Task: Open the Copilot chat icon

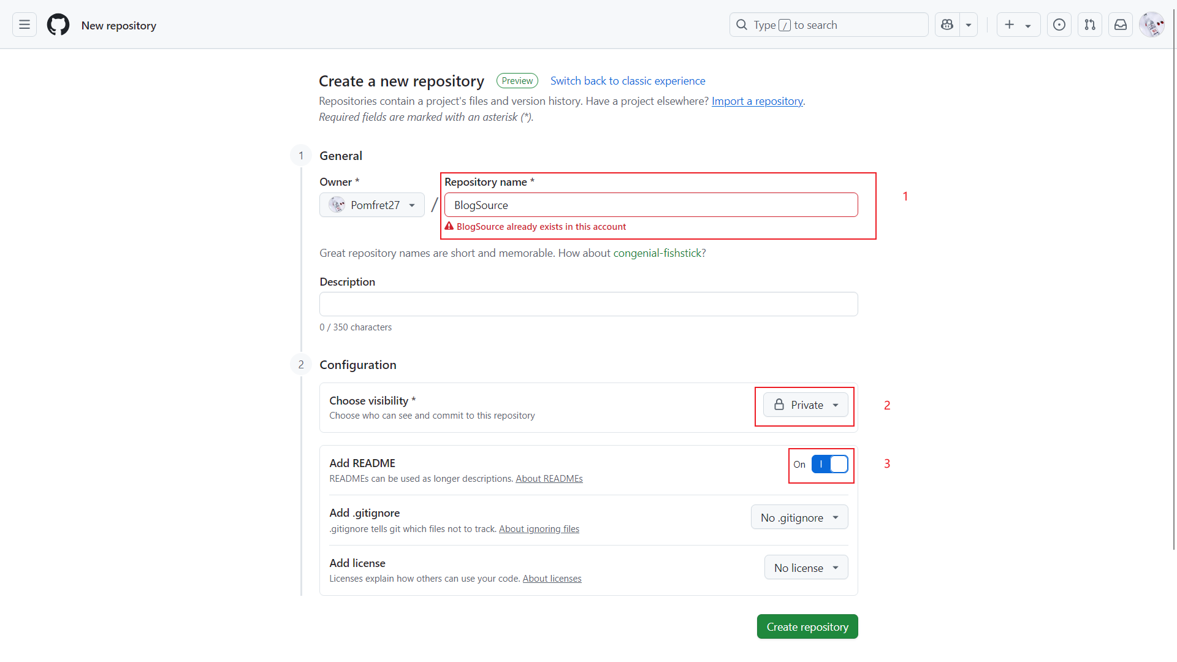Action: point(947,25)
